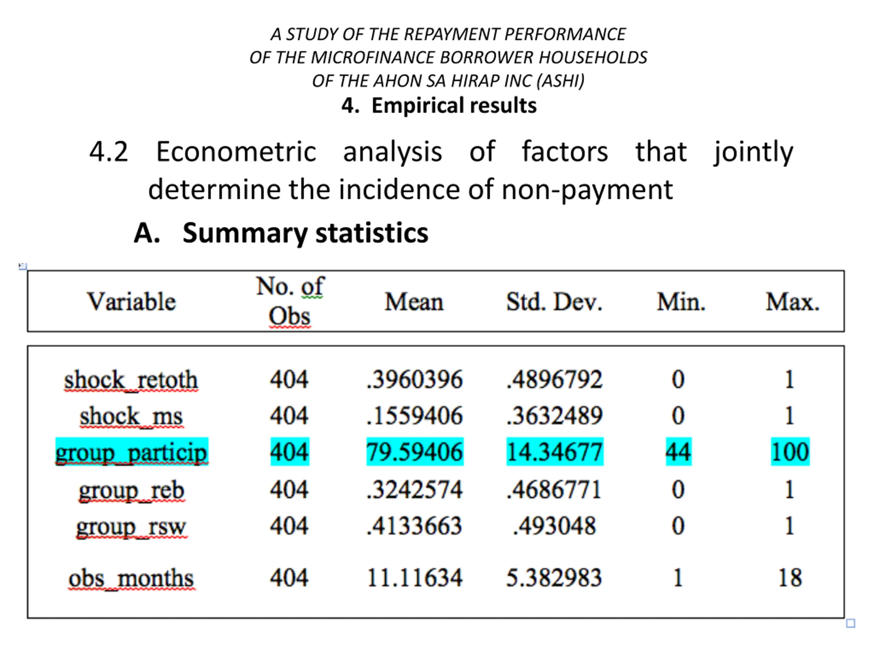The width and height of the screenshot is (874, 656).
Task: Click the No. of Obs header
Action: [x=290, y=301]
